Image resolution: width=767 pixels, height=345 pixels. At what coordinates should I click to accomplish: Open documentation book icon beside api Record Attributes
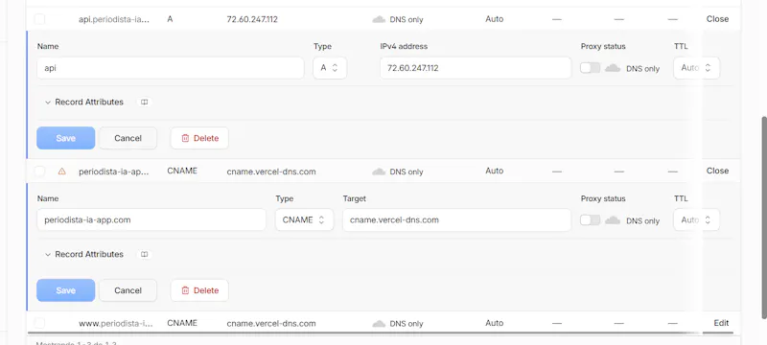(x=145, y=103)
